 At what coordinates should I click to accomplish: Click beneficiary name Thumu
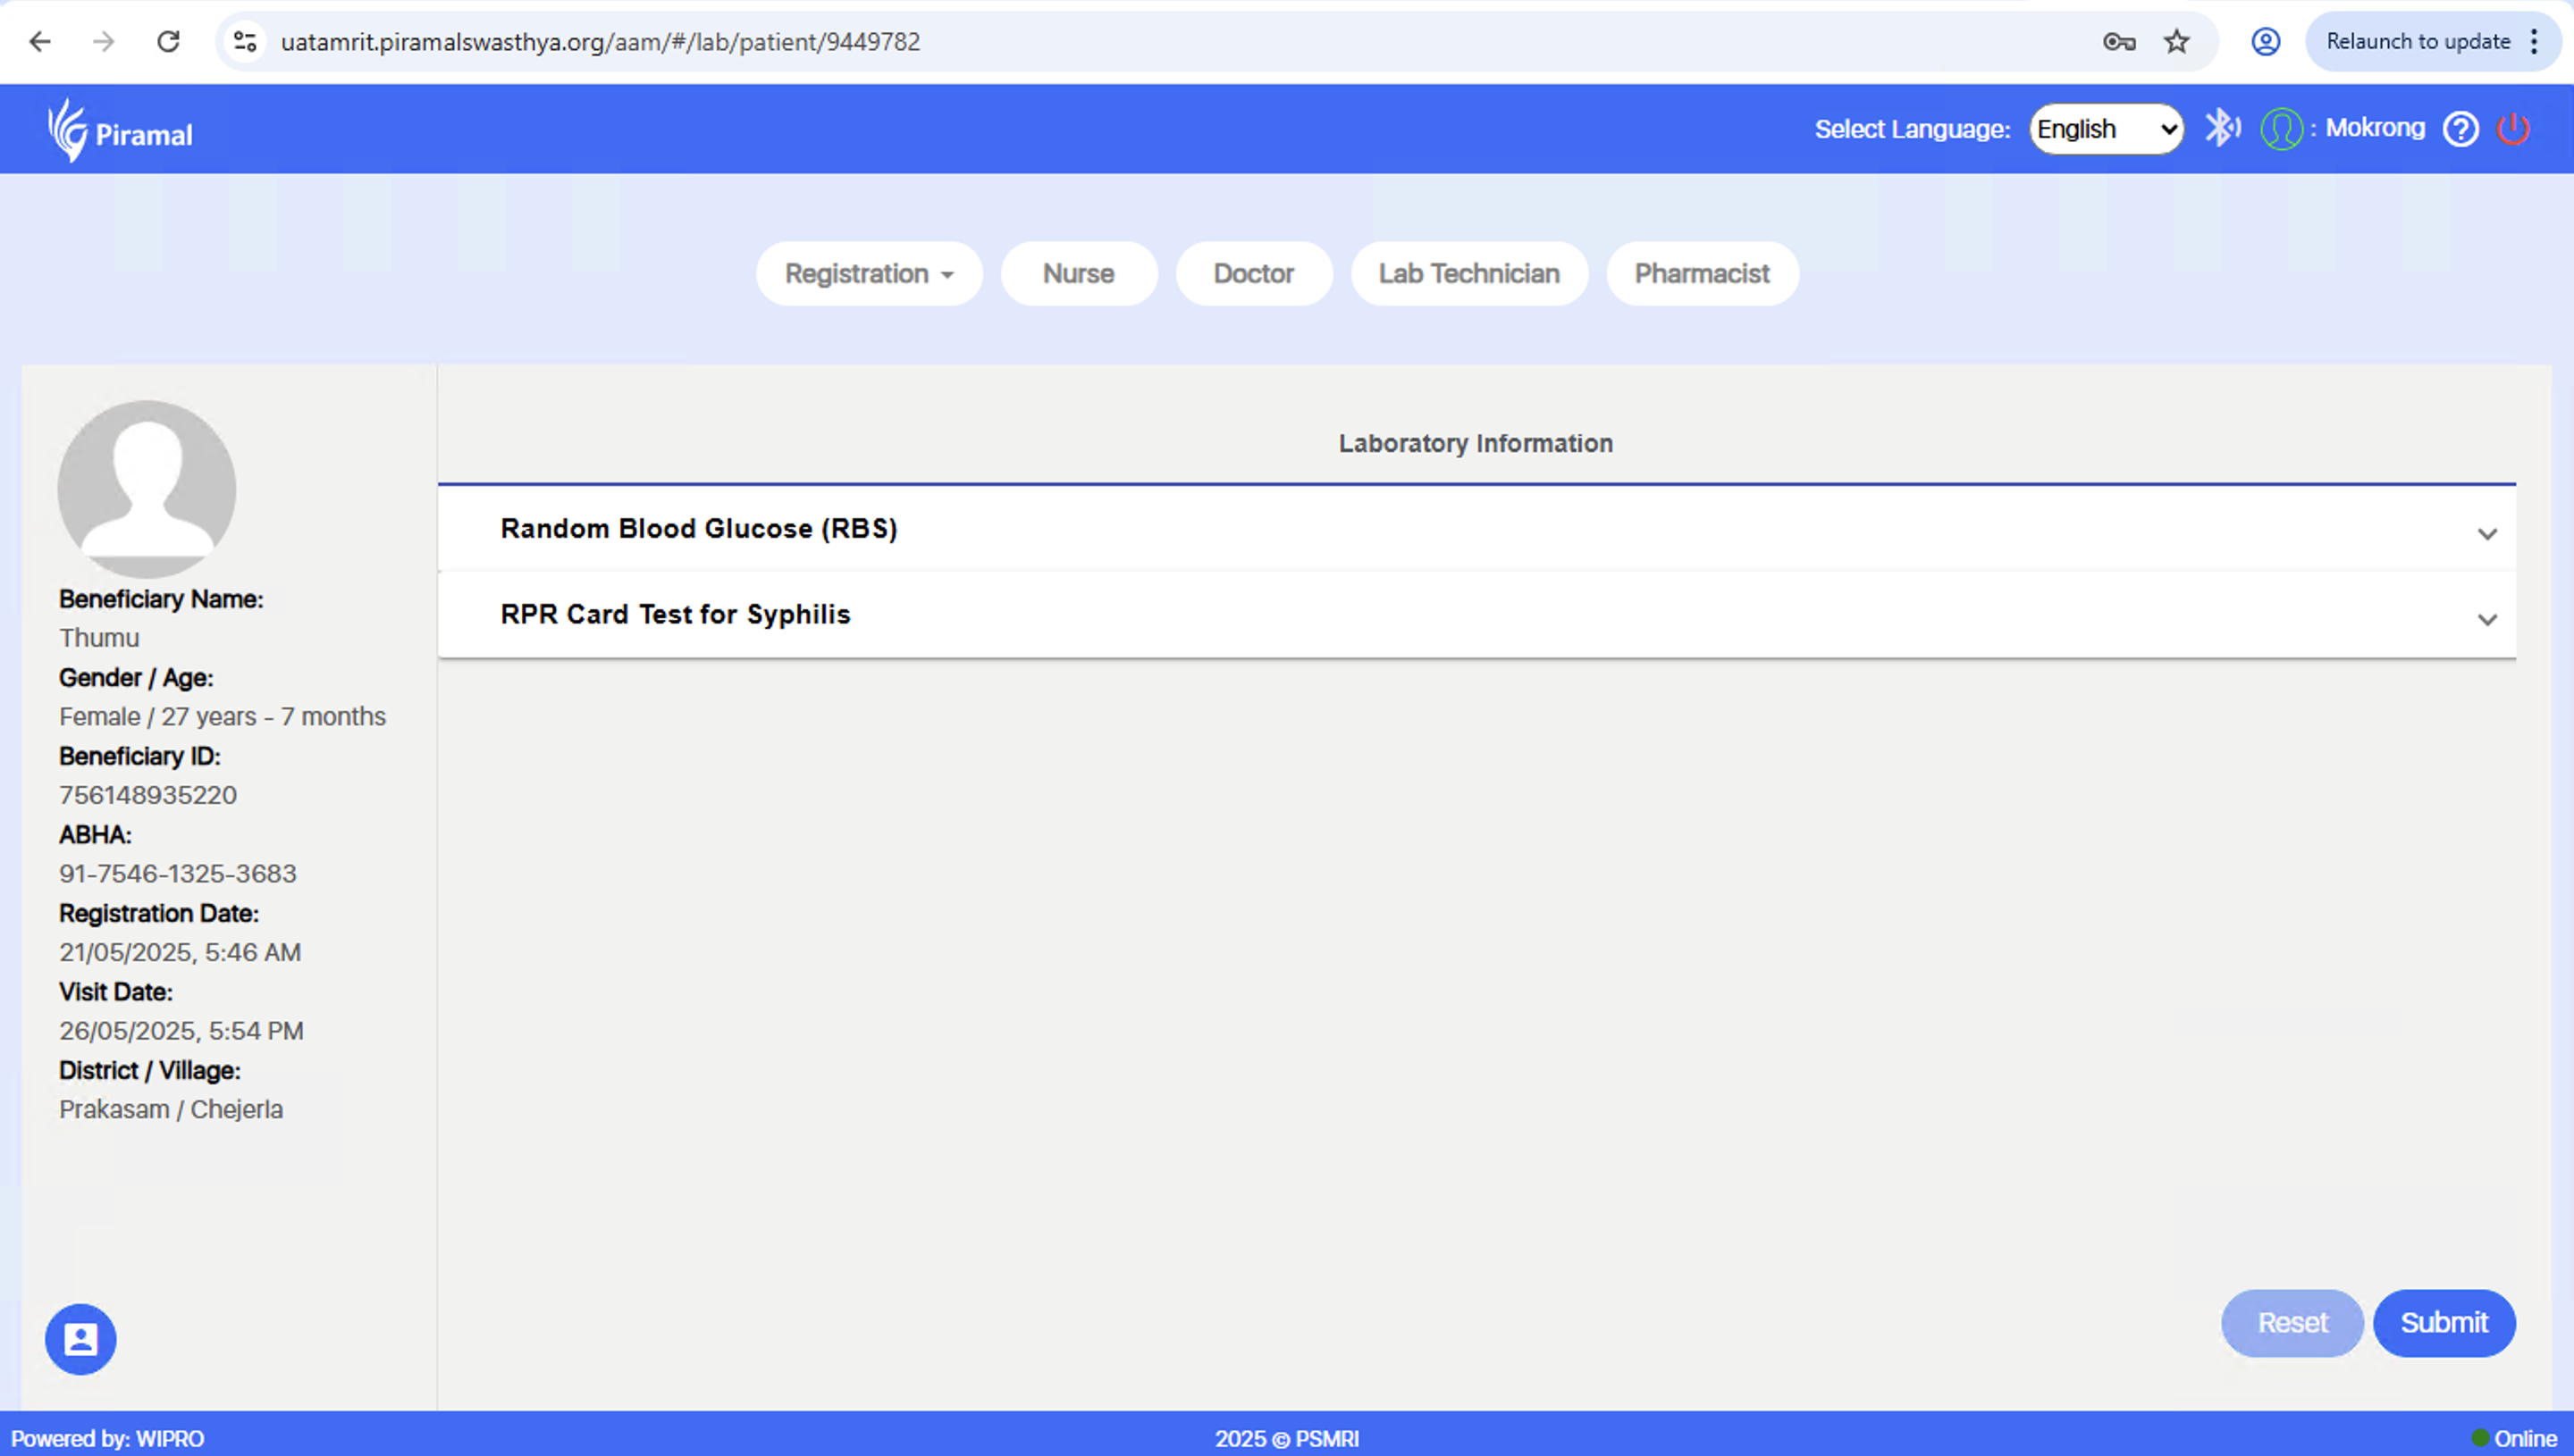99,638
